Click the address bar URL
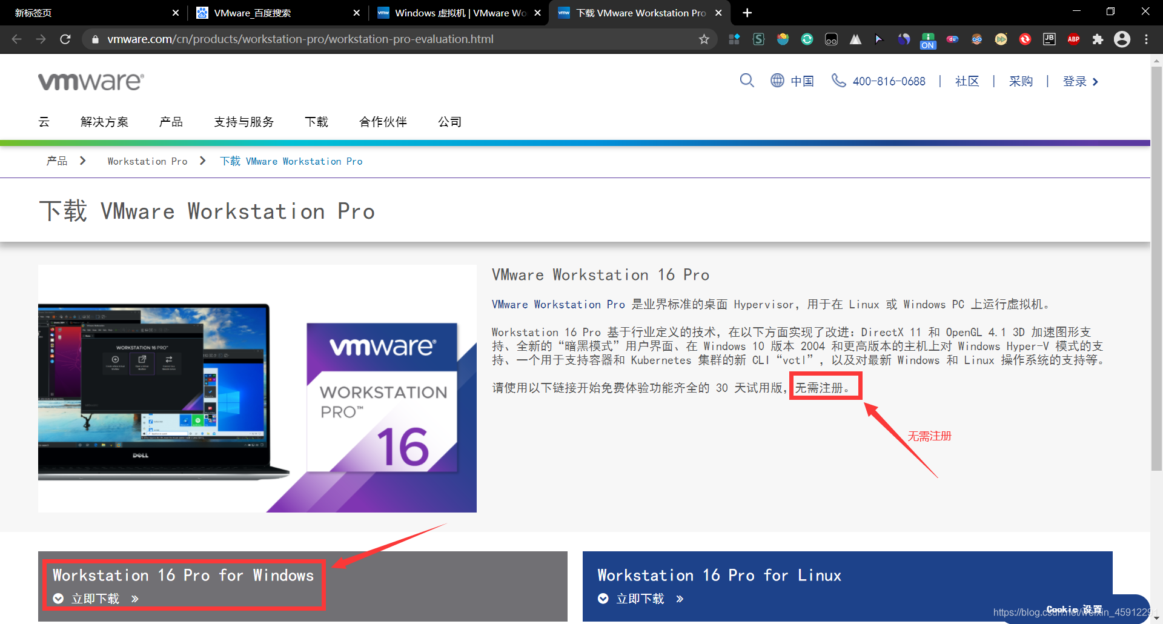The width and height of the screenshot is (1163, 624). (x=300, y=39)
